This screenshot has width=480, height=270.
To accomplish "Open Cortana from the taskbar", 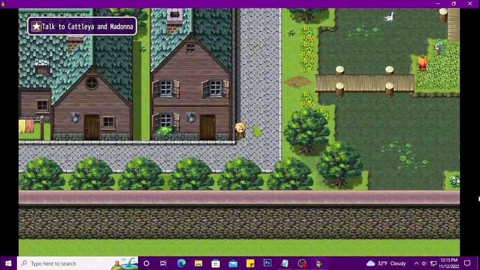I will [146, 263].
